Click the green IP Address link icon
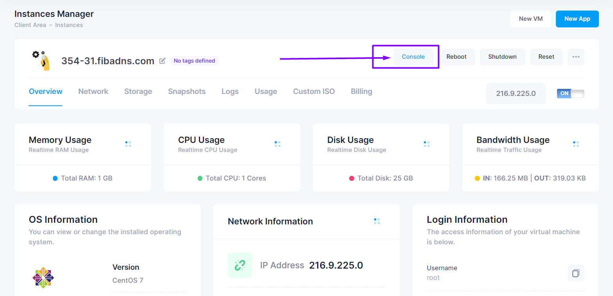 pos(240,265)
